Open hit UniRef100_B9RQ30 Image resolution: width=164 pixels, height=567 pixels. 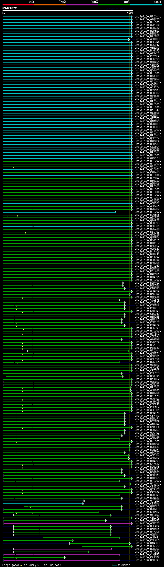147,28
